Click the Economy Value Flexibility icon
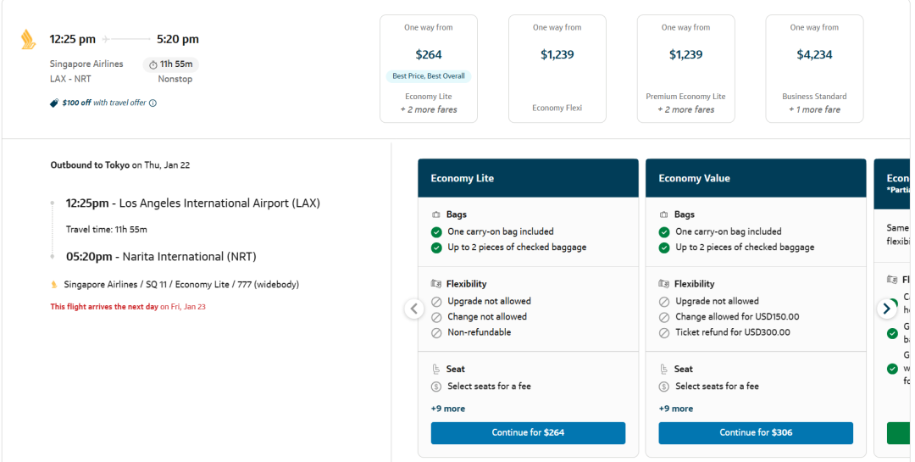 [663, 284]
